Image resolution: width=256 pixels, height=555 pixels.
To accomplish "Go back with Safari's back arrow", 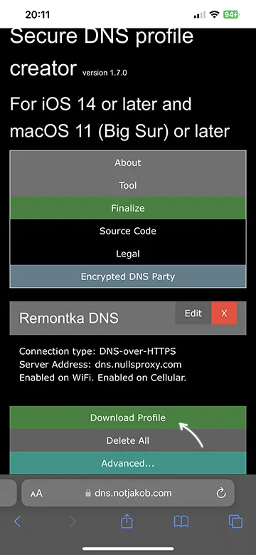I will coord(17,521).
